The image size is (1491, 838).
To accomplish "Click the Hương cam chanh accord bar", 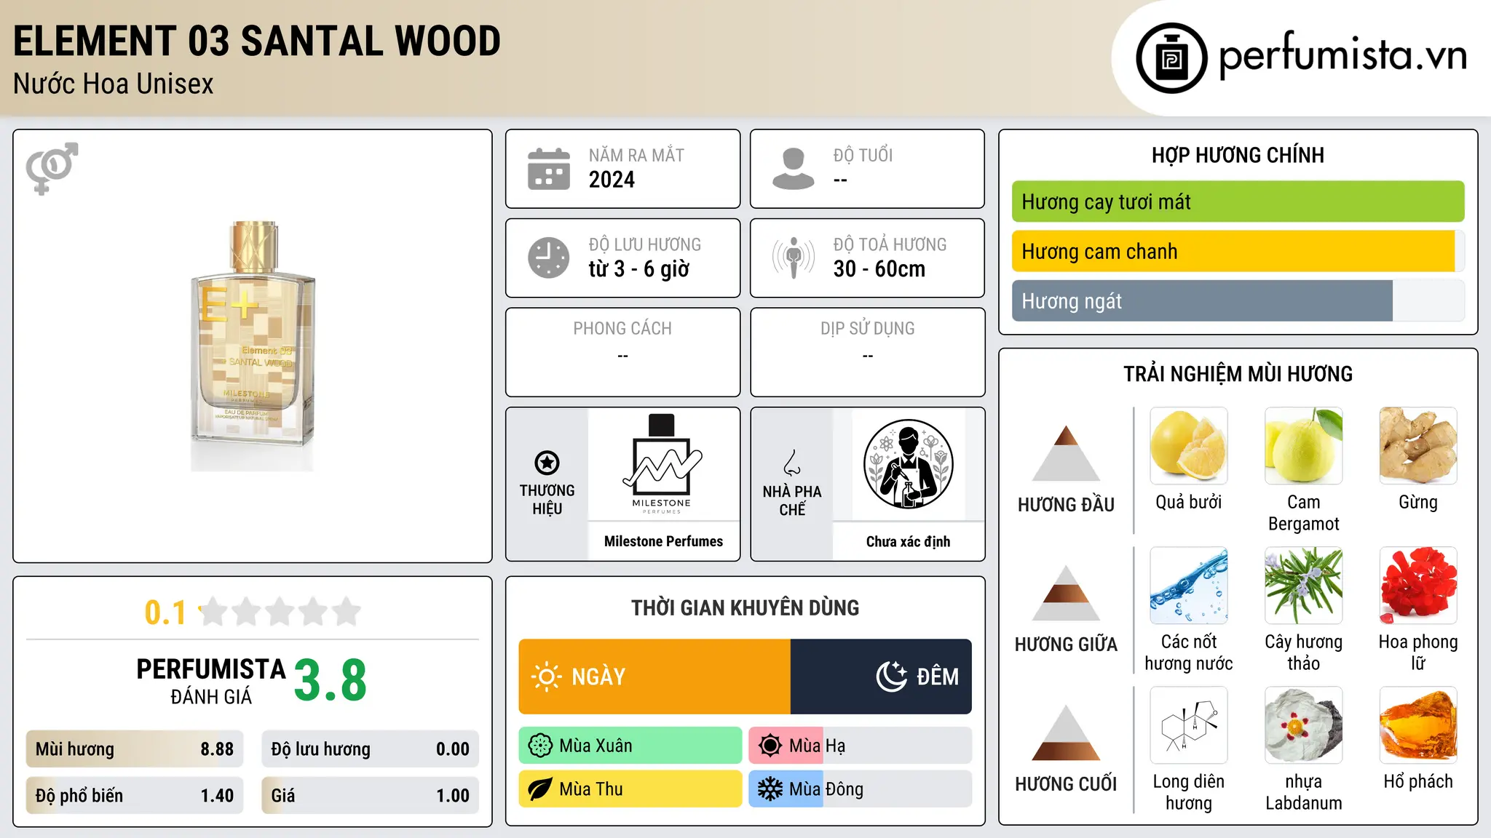I will [1238, 251].
